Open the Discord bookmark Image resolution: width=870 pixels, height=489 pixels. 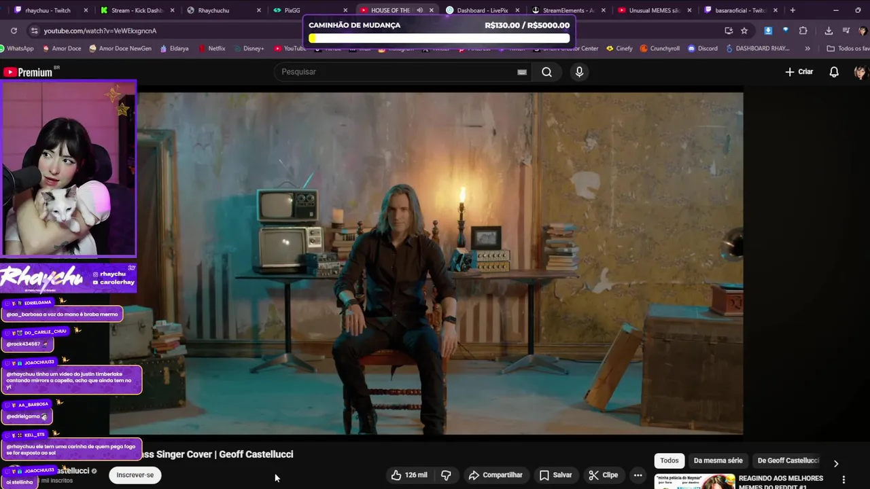click(702, 48)
